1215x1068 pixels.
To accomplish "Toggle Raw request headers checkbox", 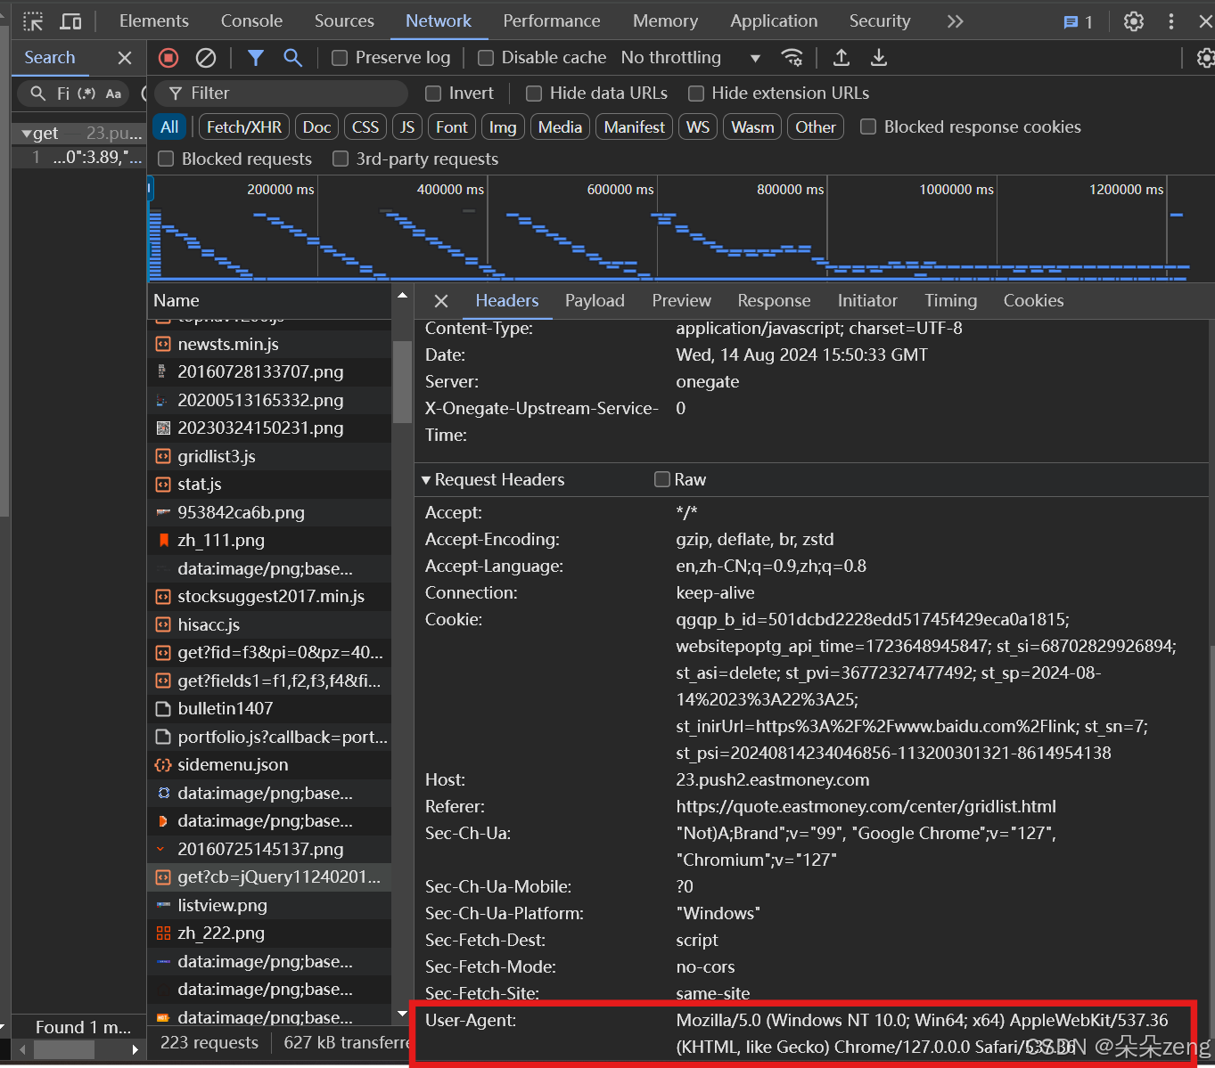I will [662, 479].
